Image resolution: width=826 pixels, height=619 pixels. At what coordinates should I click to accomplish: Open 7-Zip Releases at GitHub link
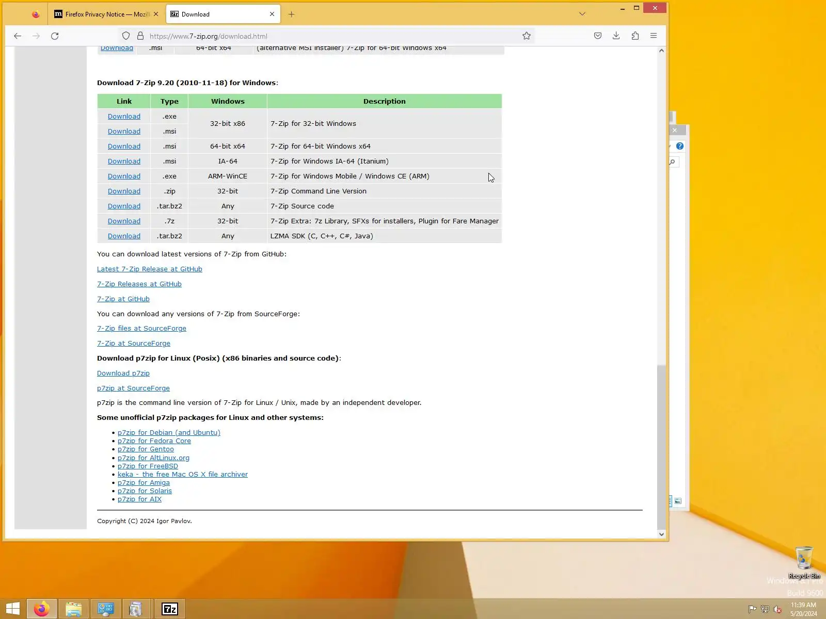pos(139,284)
